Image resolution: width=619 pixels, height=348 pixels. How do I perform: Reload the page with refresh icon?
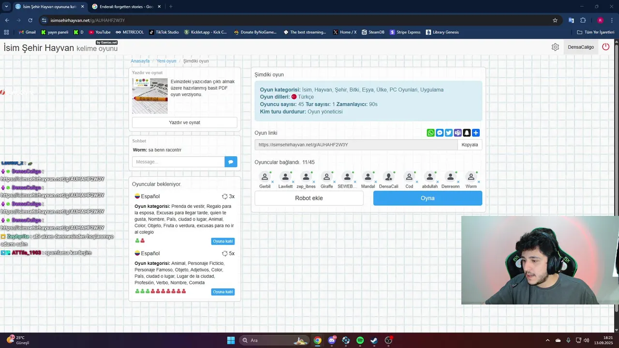pos(30,20)
